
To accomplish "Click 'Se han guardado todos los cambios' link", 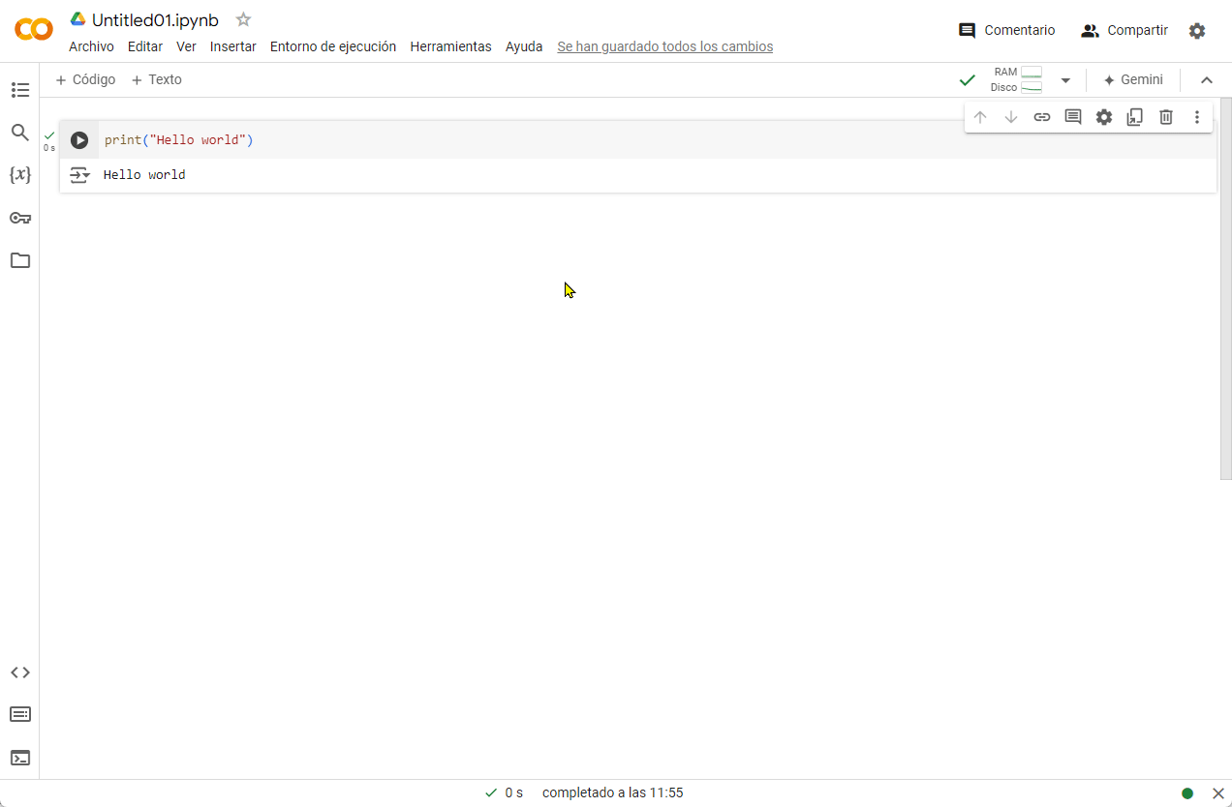I will click(x=664, y=46).
